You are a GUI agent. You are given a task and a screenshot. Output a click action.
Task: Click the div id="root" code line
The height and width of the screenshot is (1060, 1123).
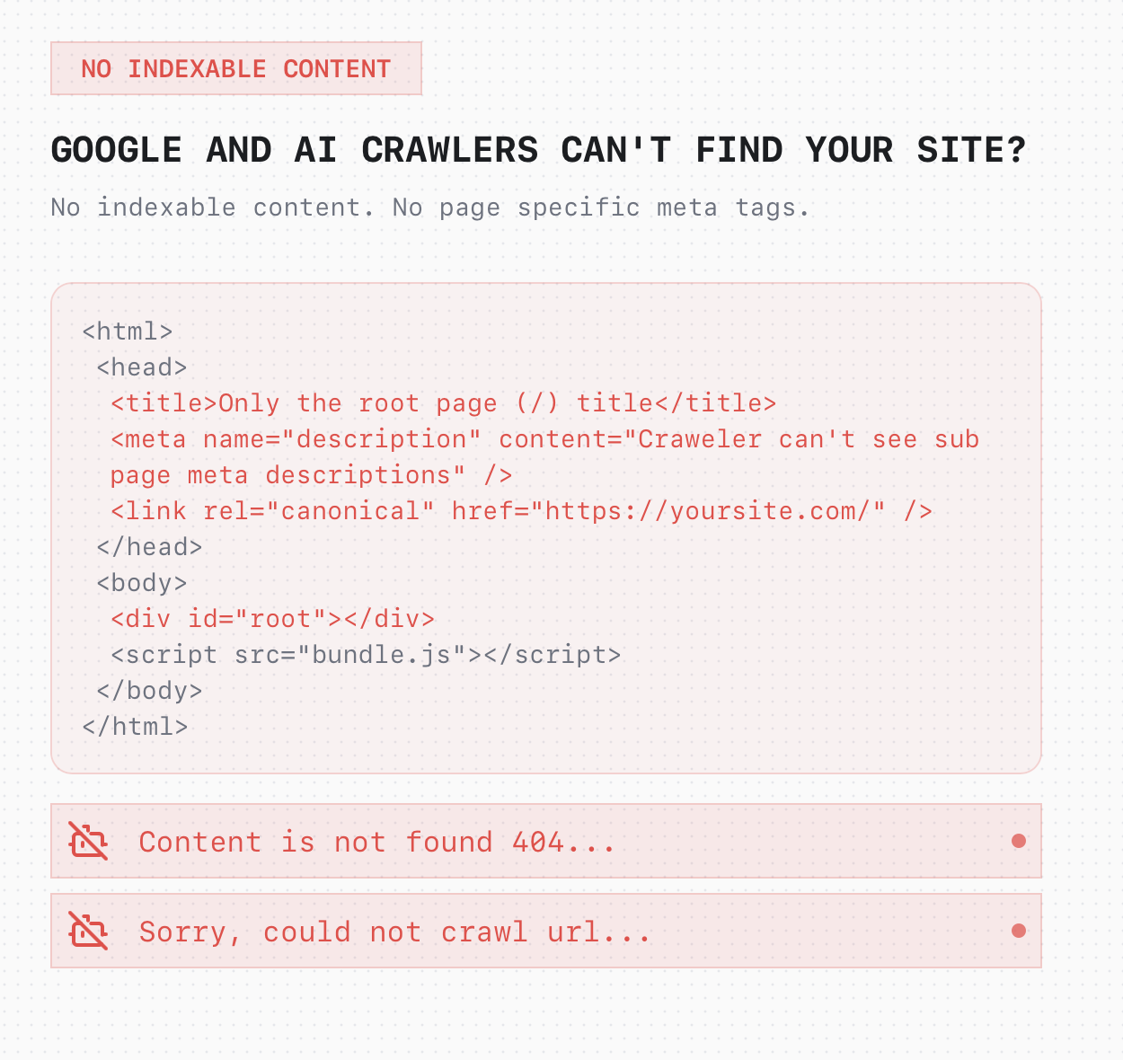click(x=272, y=619)
